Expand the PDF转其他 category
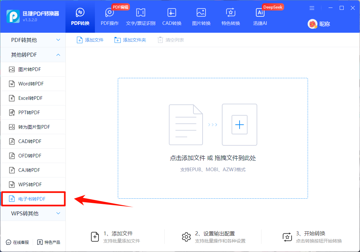The image size is (360, 252). (x=33, y=40)
